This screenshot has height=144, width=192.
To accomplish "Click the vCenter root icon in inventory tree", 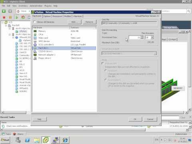I will pyautogui.click(x=6, y=22).
